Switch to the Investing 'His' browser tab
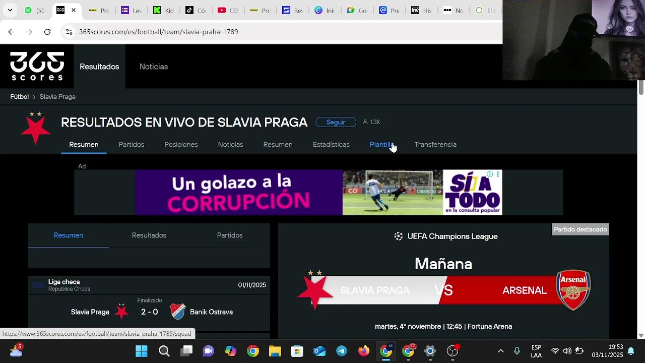645x363 pixels. pyautogui.click(x=421, y=10)
